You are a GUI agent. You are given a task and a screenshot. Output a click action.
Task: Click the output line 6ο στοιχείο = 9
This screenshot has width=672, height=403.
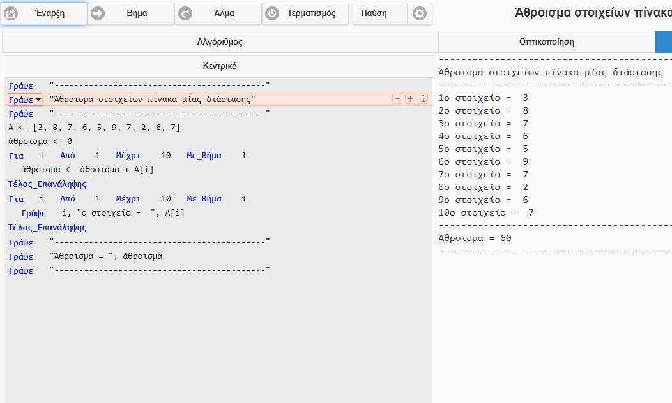coord(484,162)
